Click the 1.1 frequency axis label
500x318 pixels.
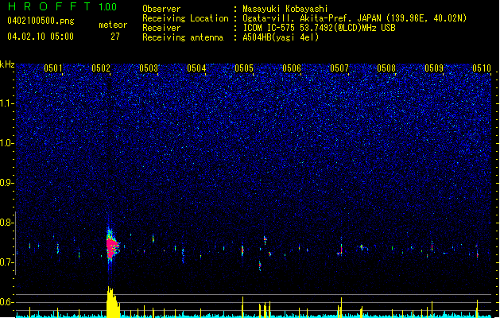(x=7, y=103)
